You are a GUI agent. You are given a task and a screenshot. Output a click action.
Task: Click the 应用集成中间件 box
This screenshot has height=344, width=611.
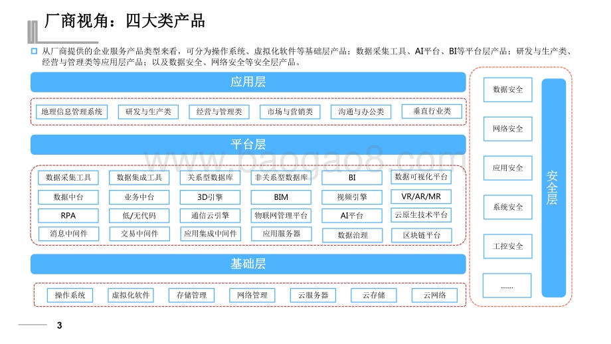point(211,234)
